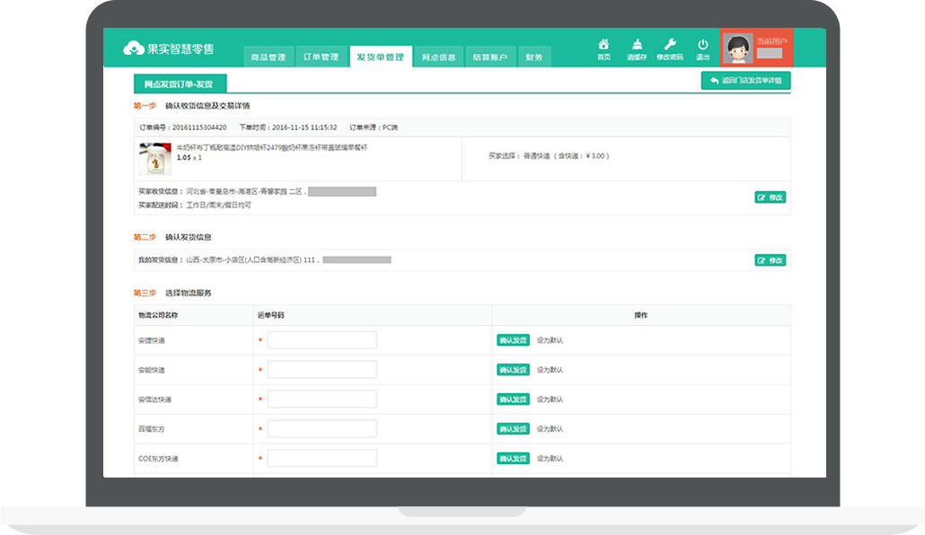Viewport: 925px width, 535px height.
Task: Click the 退出 logout power icon
Action: (702, 44)
